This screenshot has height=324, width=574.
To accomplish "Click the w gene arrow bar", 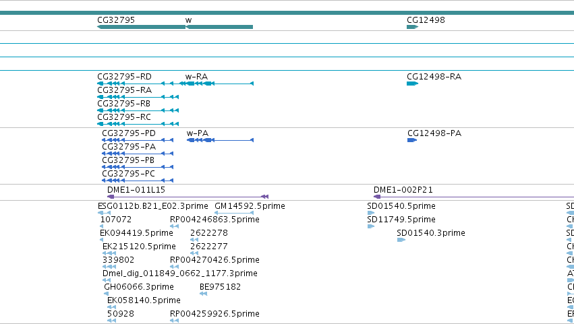I will [x=219, y=27].
